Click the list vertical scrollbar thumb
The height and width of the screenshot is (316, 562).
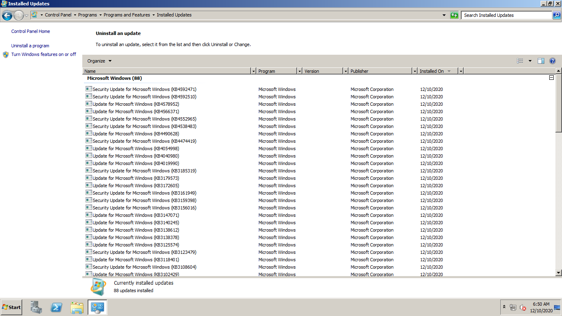tap(558, 103)
